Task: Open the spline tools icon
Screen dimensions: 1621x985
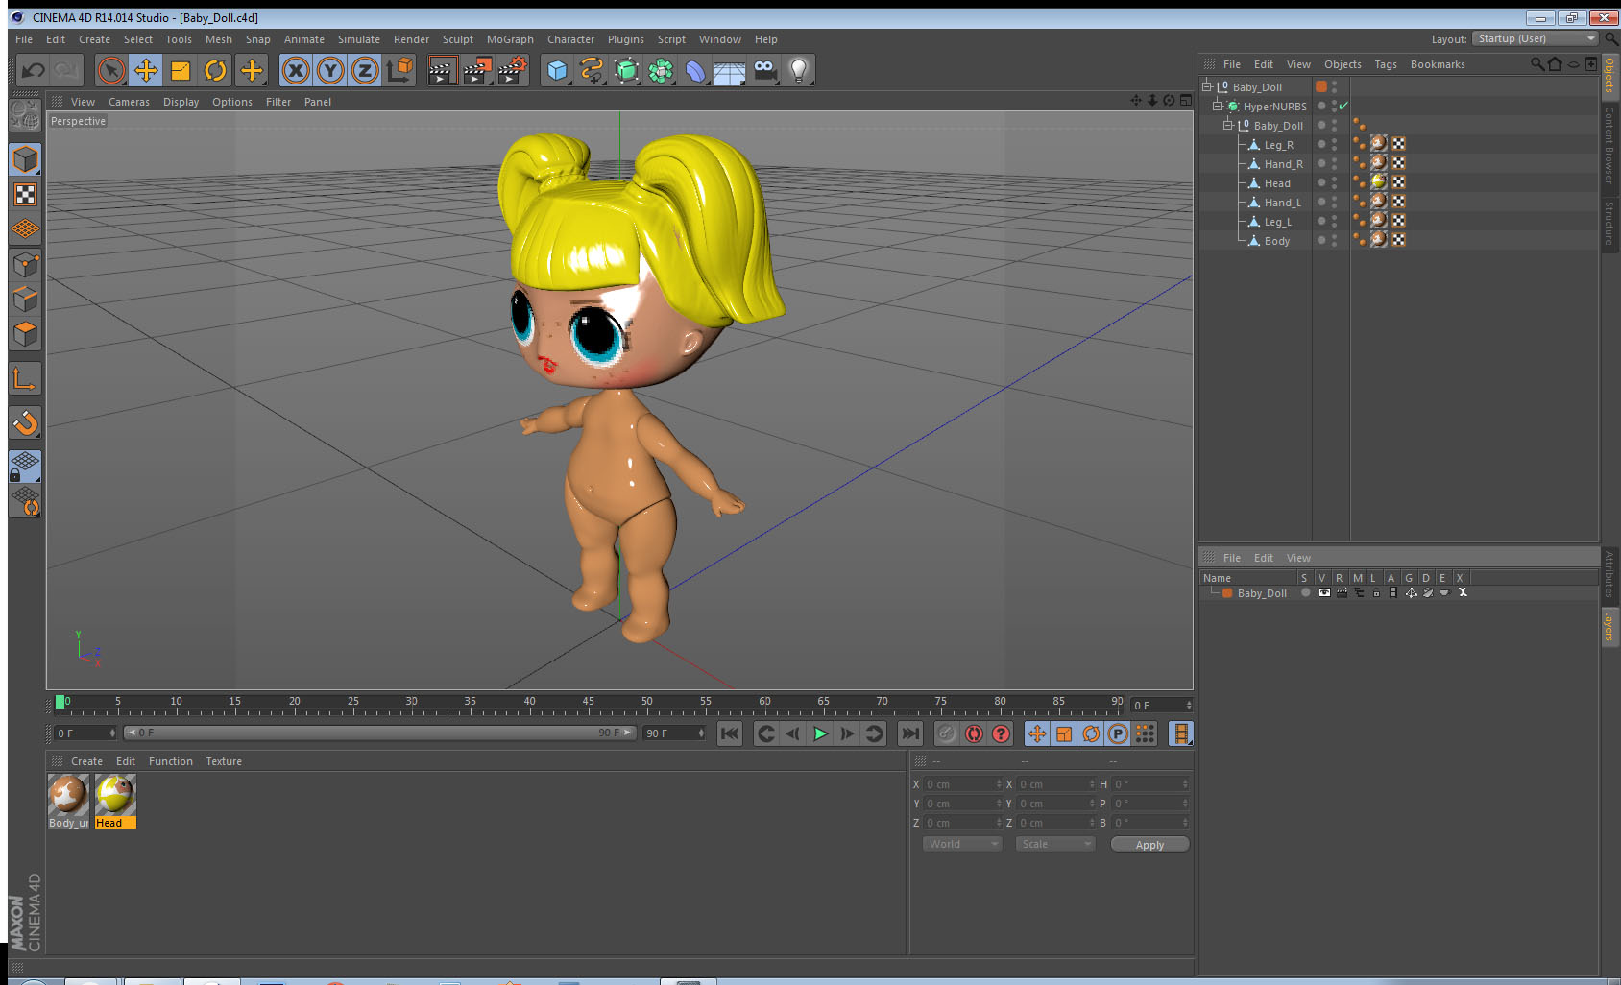Action: [592, 70]
